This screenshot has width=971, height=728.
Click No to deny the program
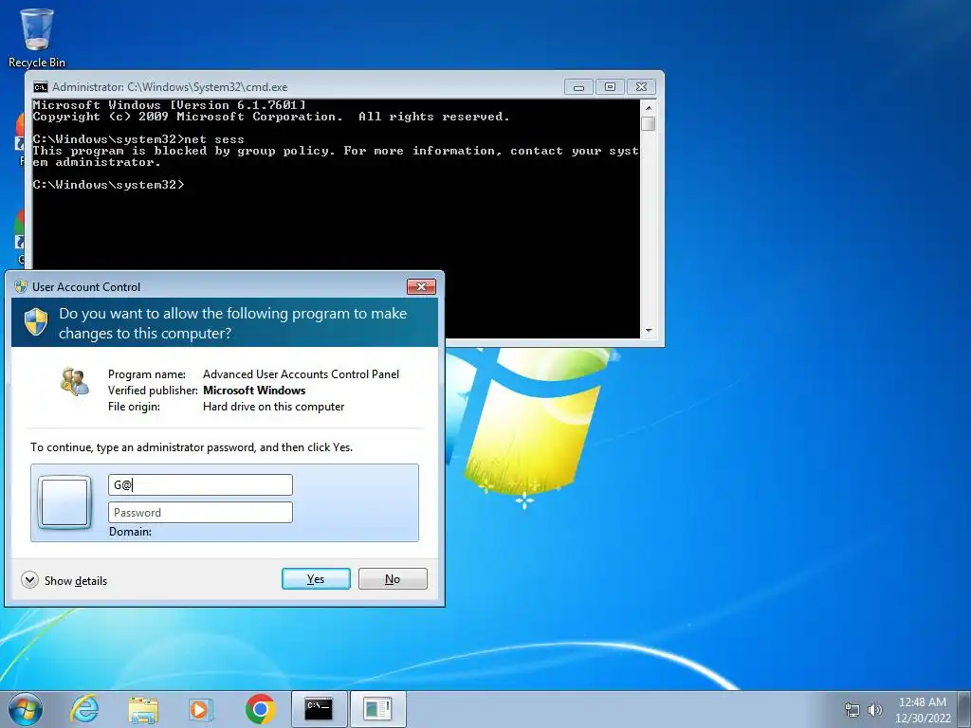pos(393,579)
